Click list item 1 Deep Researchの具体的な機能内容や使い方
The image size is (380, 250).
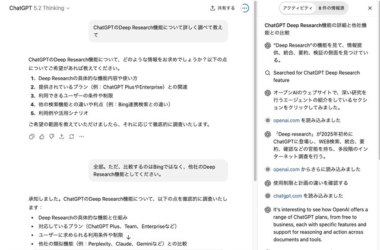tap(88, 78)
